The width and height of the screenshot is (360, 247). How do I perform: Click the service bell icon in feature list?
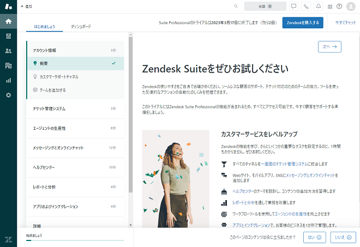tap(224, 191)
